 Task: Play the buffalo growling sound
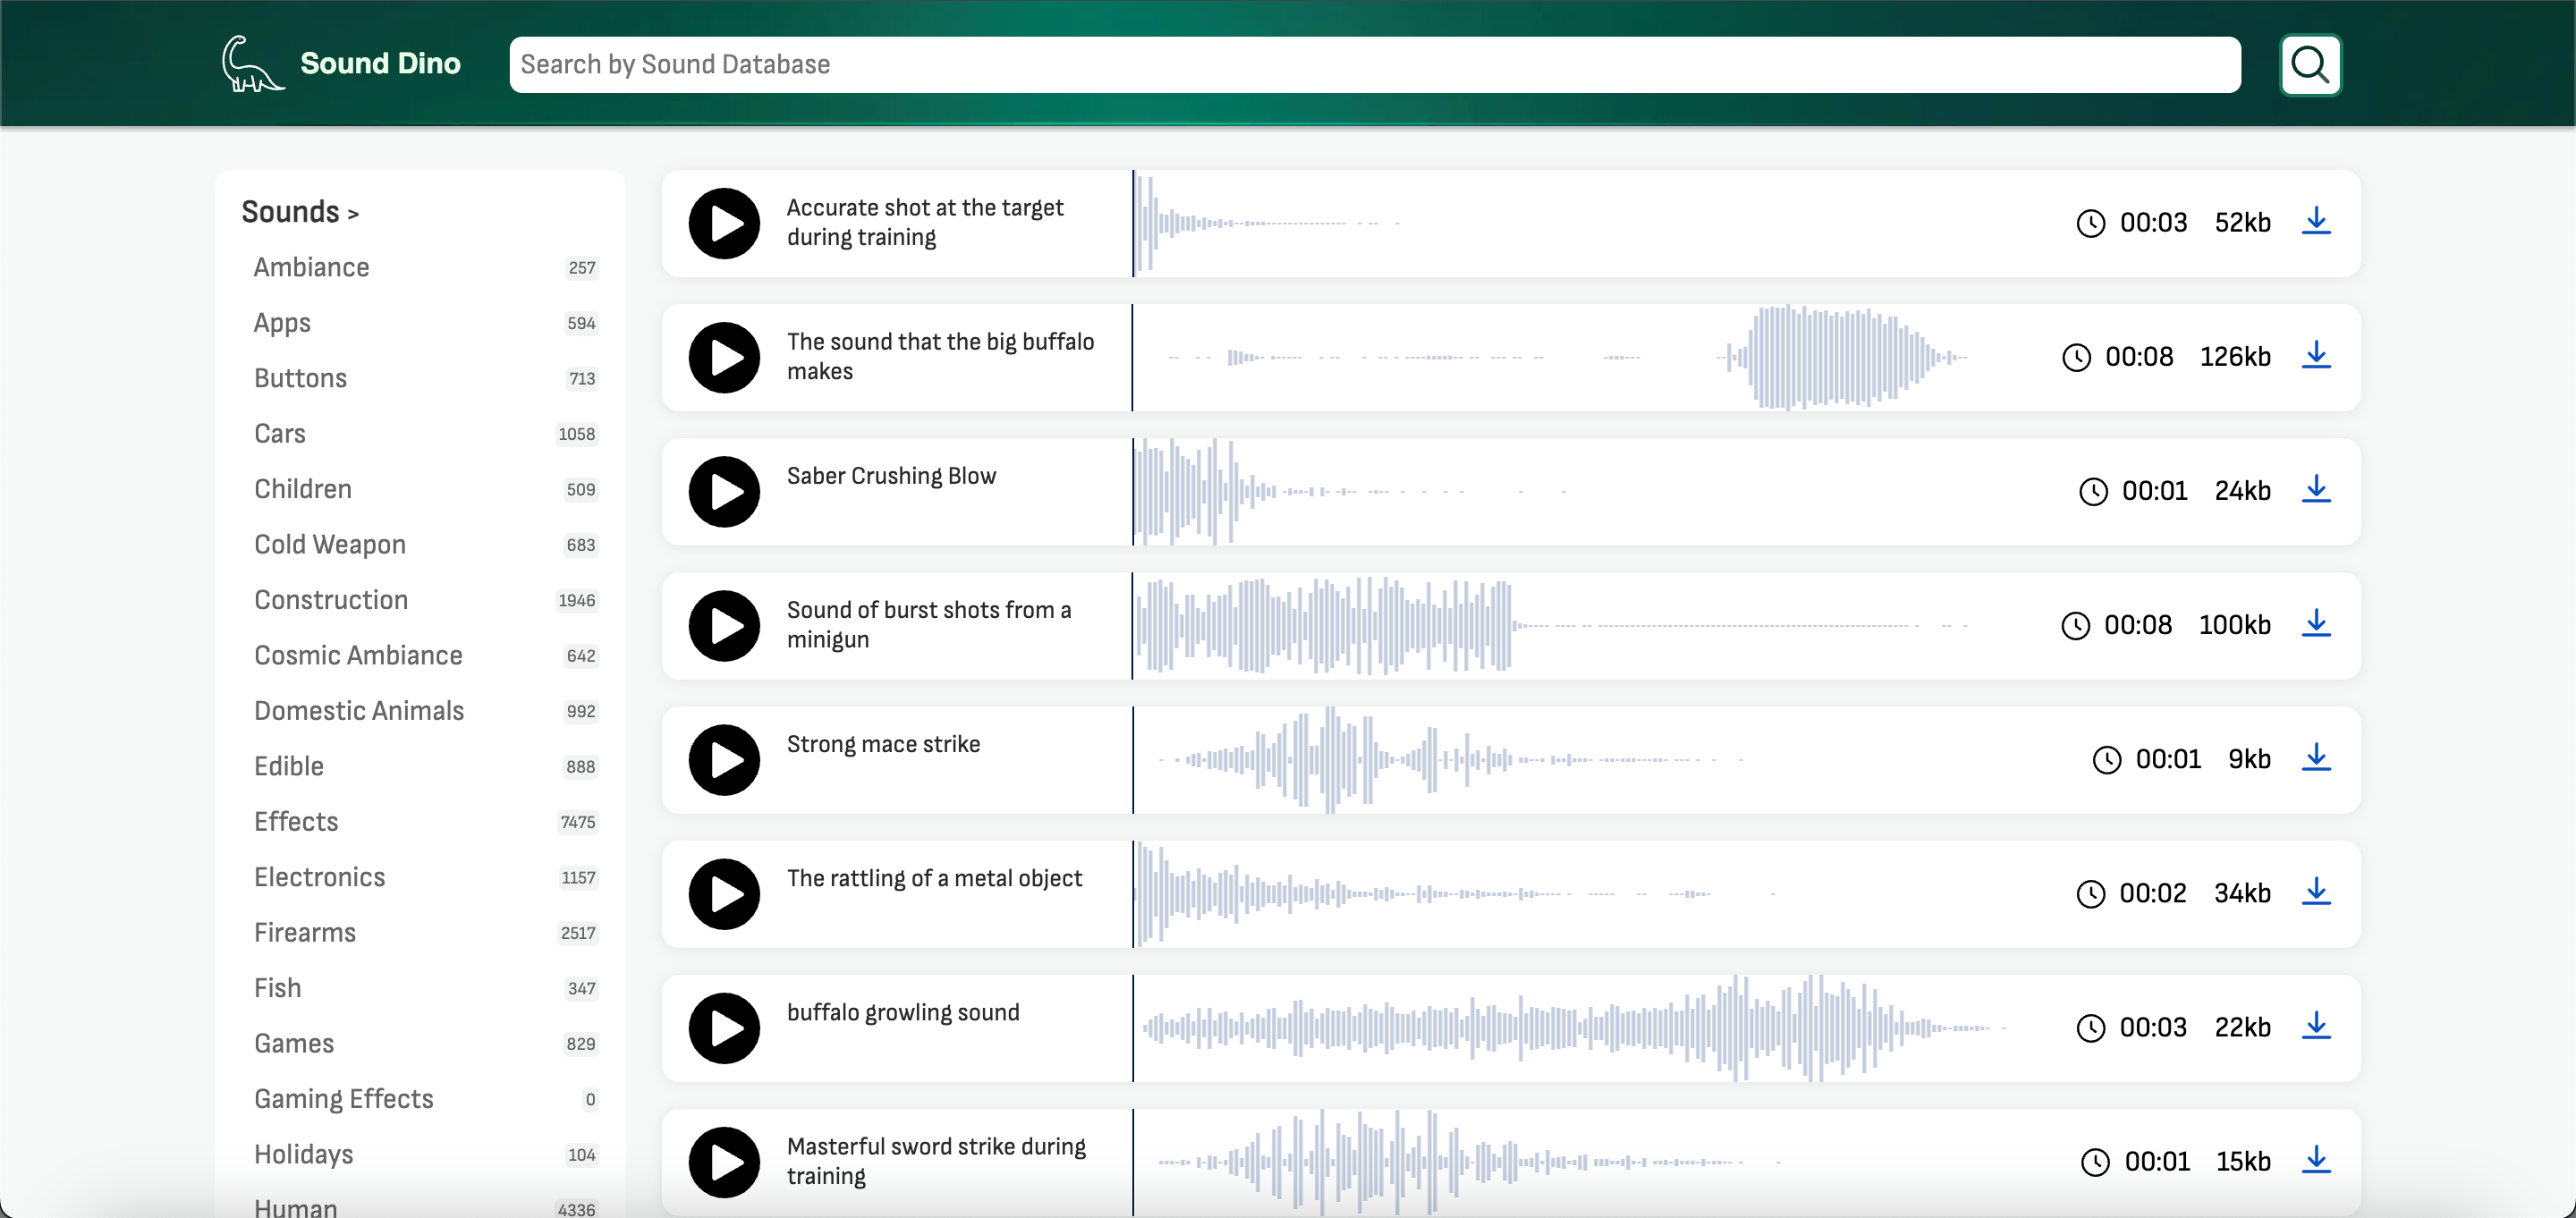coord(724,1027)
